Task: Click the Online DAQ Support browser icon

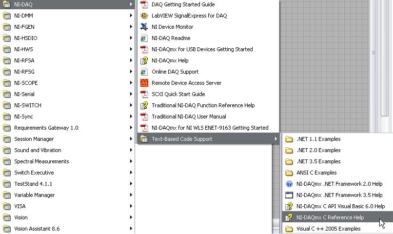Action: coord(144,72)
